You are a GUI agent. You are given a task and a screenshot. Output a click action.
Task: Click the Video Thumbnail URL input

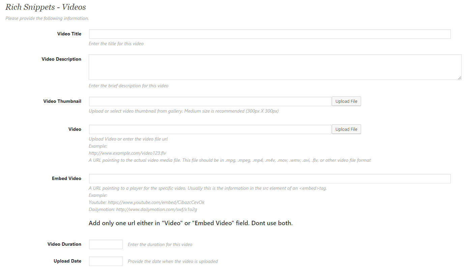click(210, 101)
